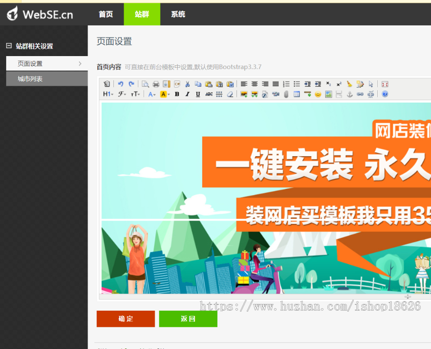431x349 pixels.
Task: Open the font size dropdown
Action: pos(135,94)
